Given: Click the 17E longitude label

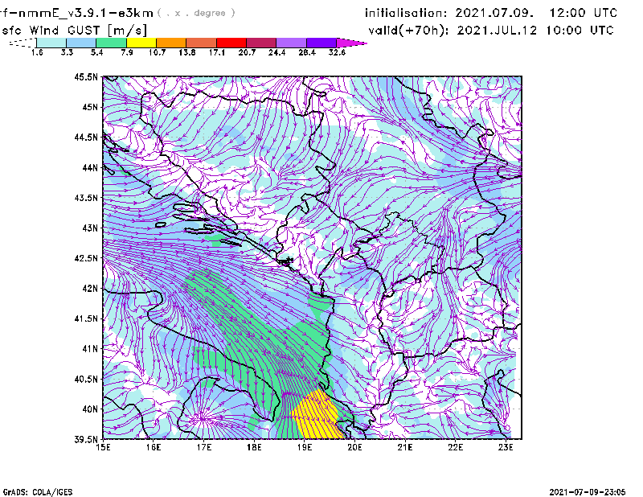Looking at the screenshot, I should (x=204, y=447).
